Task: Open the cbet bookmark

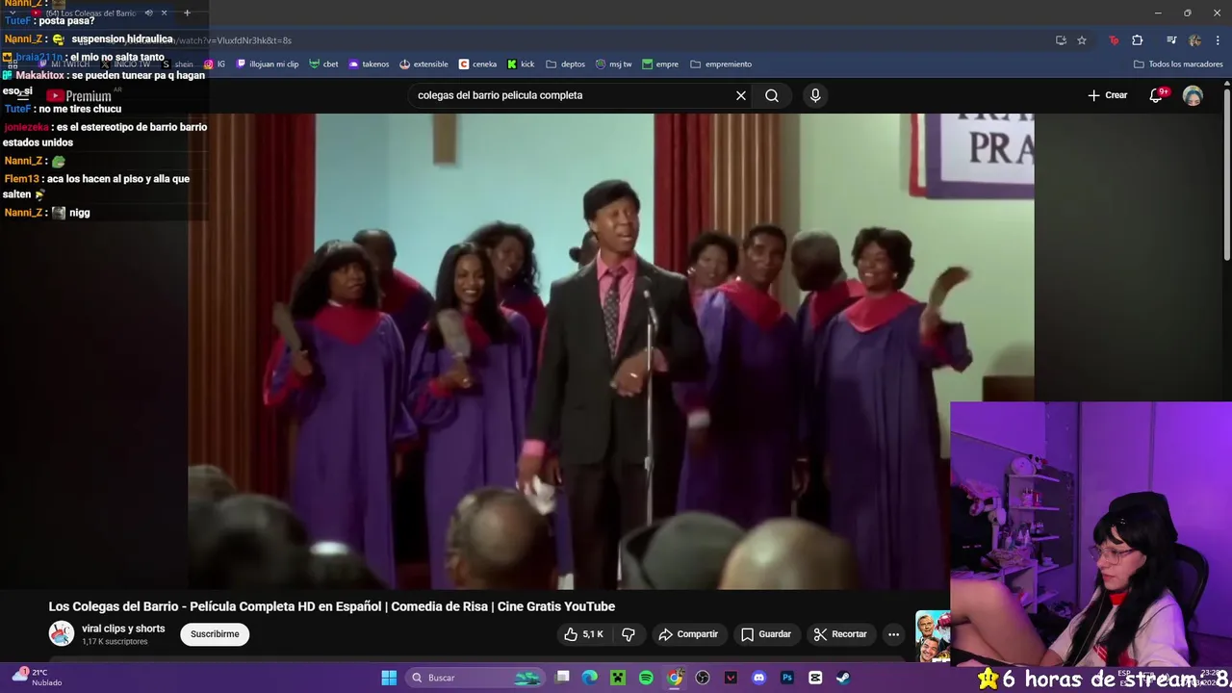Action: [324, 64]
